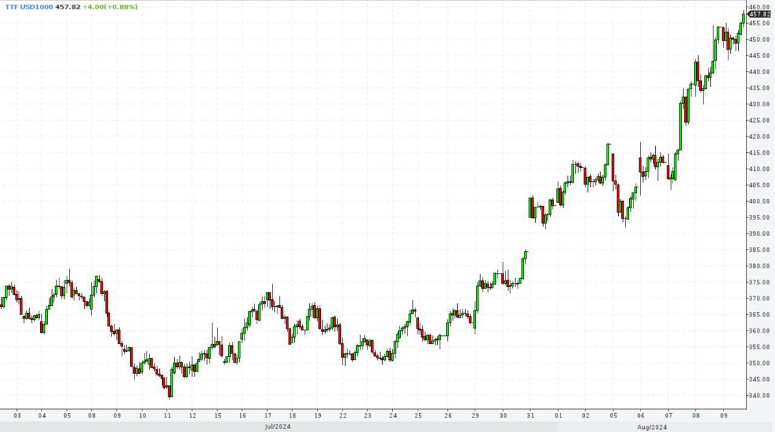Click the green candle near 385 before the gap
The image size is (775, 432).
coord(525,256)
